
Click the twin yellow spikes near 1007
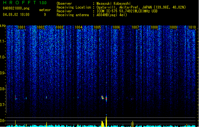132,124
